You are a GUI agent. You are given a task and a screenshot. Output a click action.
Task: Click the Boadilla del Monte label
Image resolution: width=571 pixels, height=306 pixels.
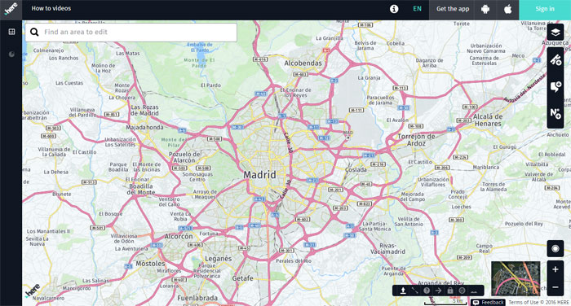coord(141,189)
